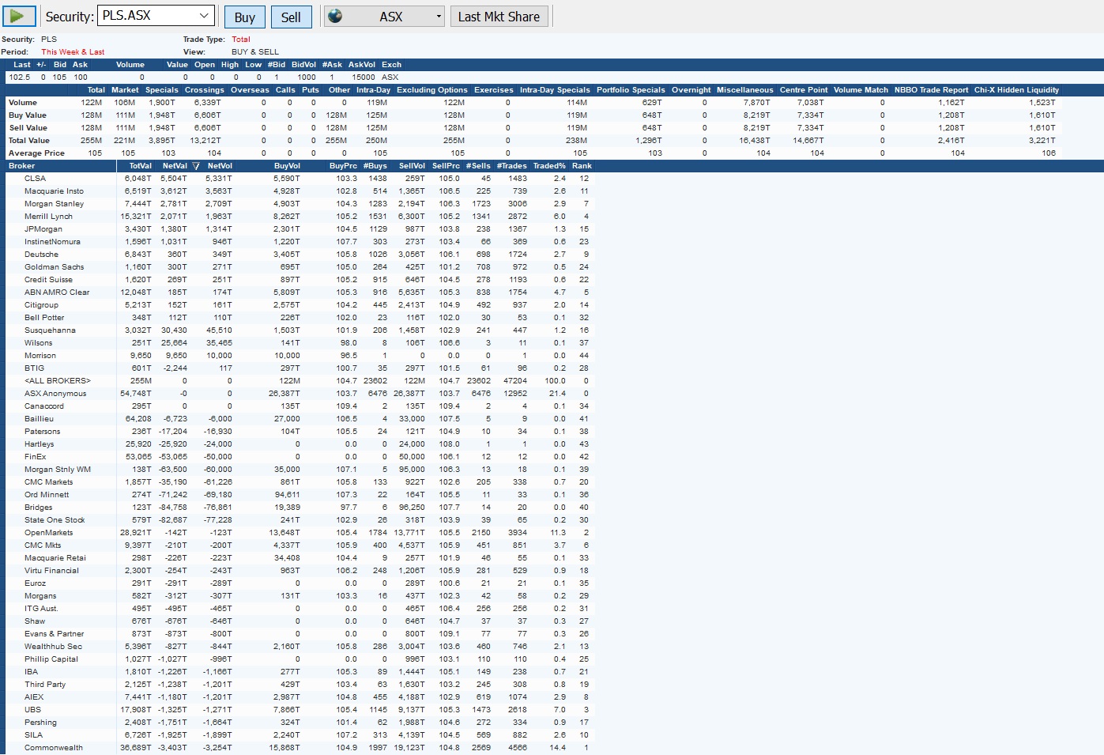Image resolution: width=1104 pixels, height=755 pixels.
Task: Select the ASX Anonymous row
Action: coord(299,394)
